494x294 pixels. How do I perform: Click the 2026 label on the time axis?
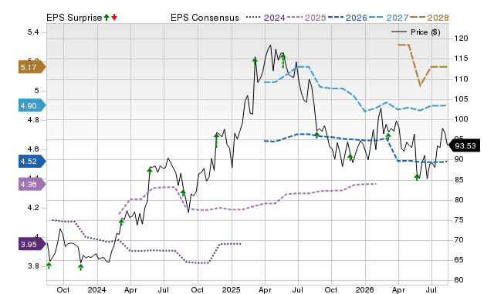tap(365, 289)
